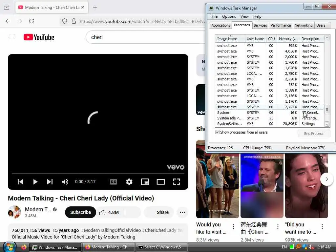Click #CheriCheriLady hashtag link

pyautogui.click(x=159, y=230)
